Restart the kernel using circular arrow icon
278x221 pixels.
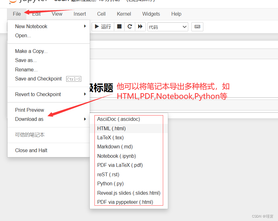coord(130,27)
